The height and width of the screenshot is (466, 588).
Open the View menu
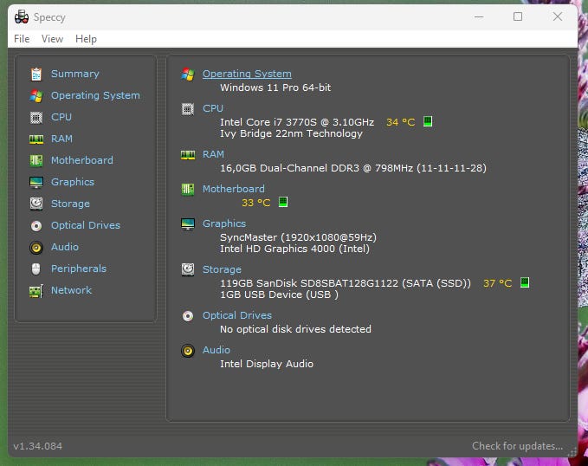pos(52,39)
